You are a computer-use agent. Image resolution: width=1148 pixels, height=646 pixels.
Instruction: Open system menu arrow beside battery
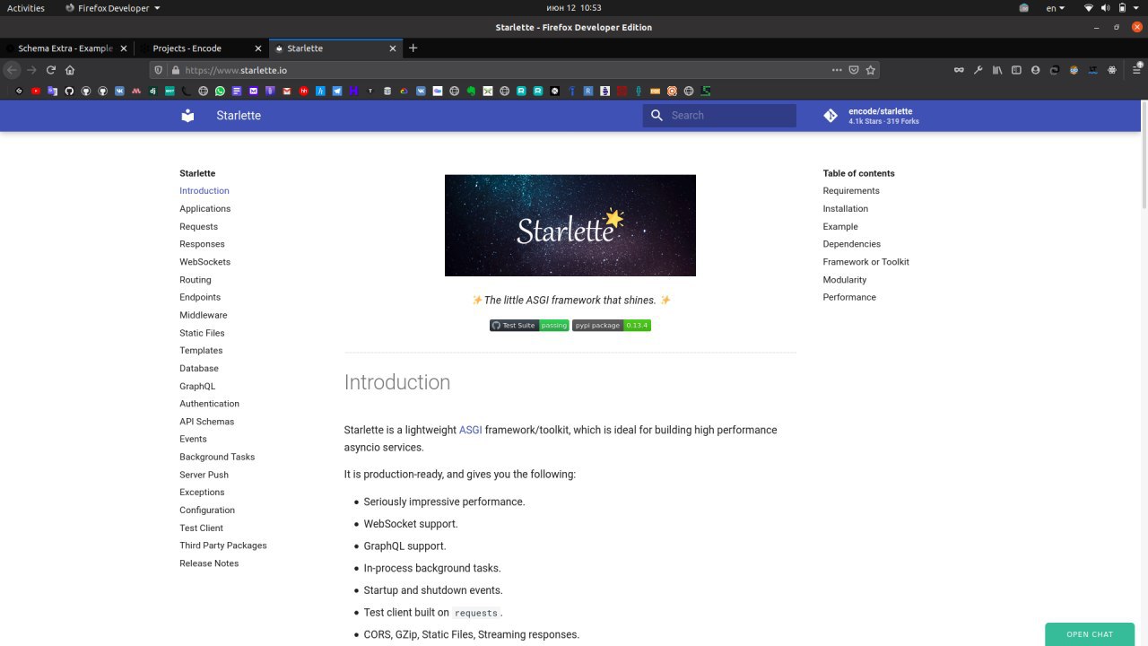click(1135, 8)
